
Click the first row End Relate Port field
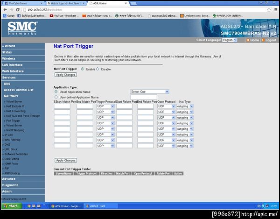(145, 106)
